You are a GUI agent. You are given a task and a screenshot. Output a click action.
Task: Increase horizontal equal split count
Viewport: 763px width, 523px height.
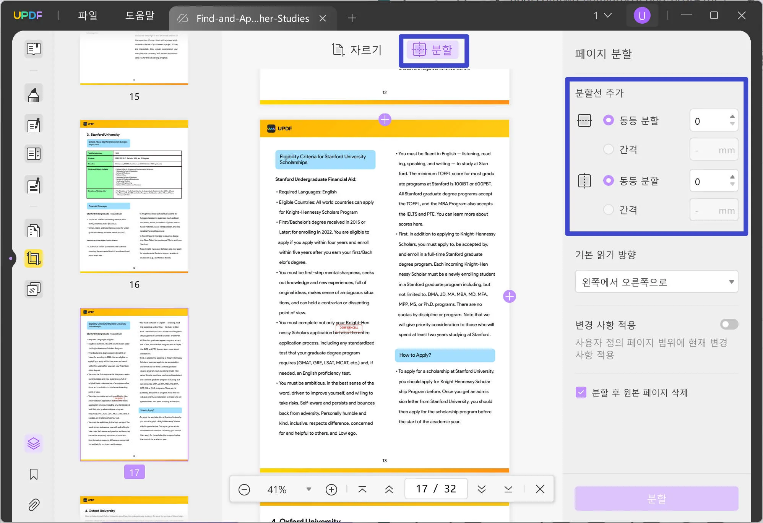pyautogui.click(x=732, y=117)
